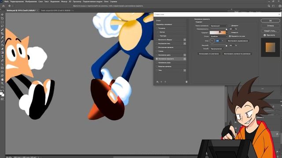The image size is (282, 158).
Task: Click the OK button
Action: [x=270, y=21]
